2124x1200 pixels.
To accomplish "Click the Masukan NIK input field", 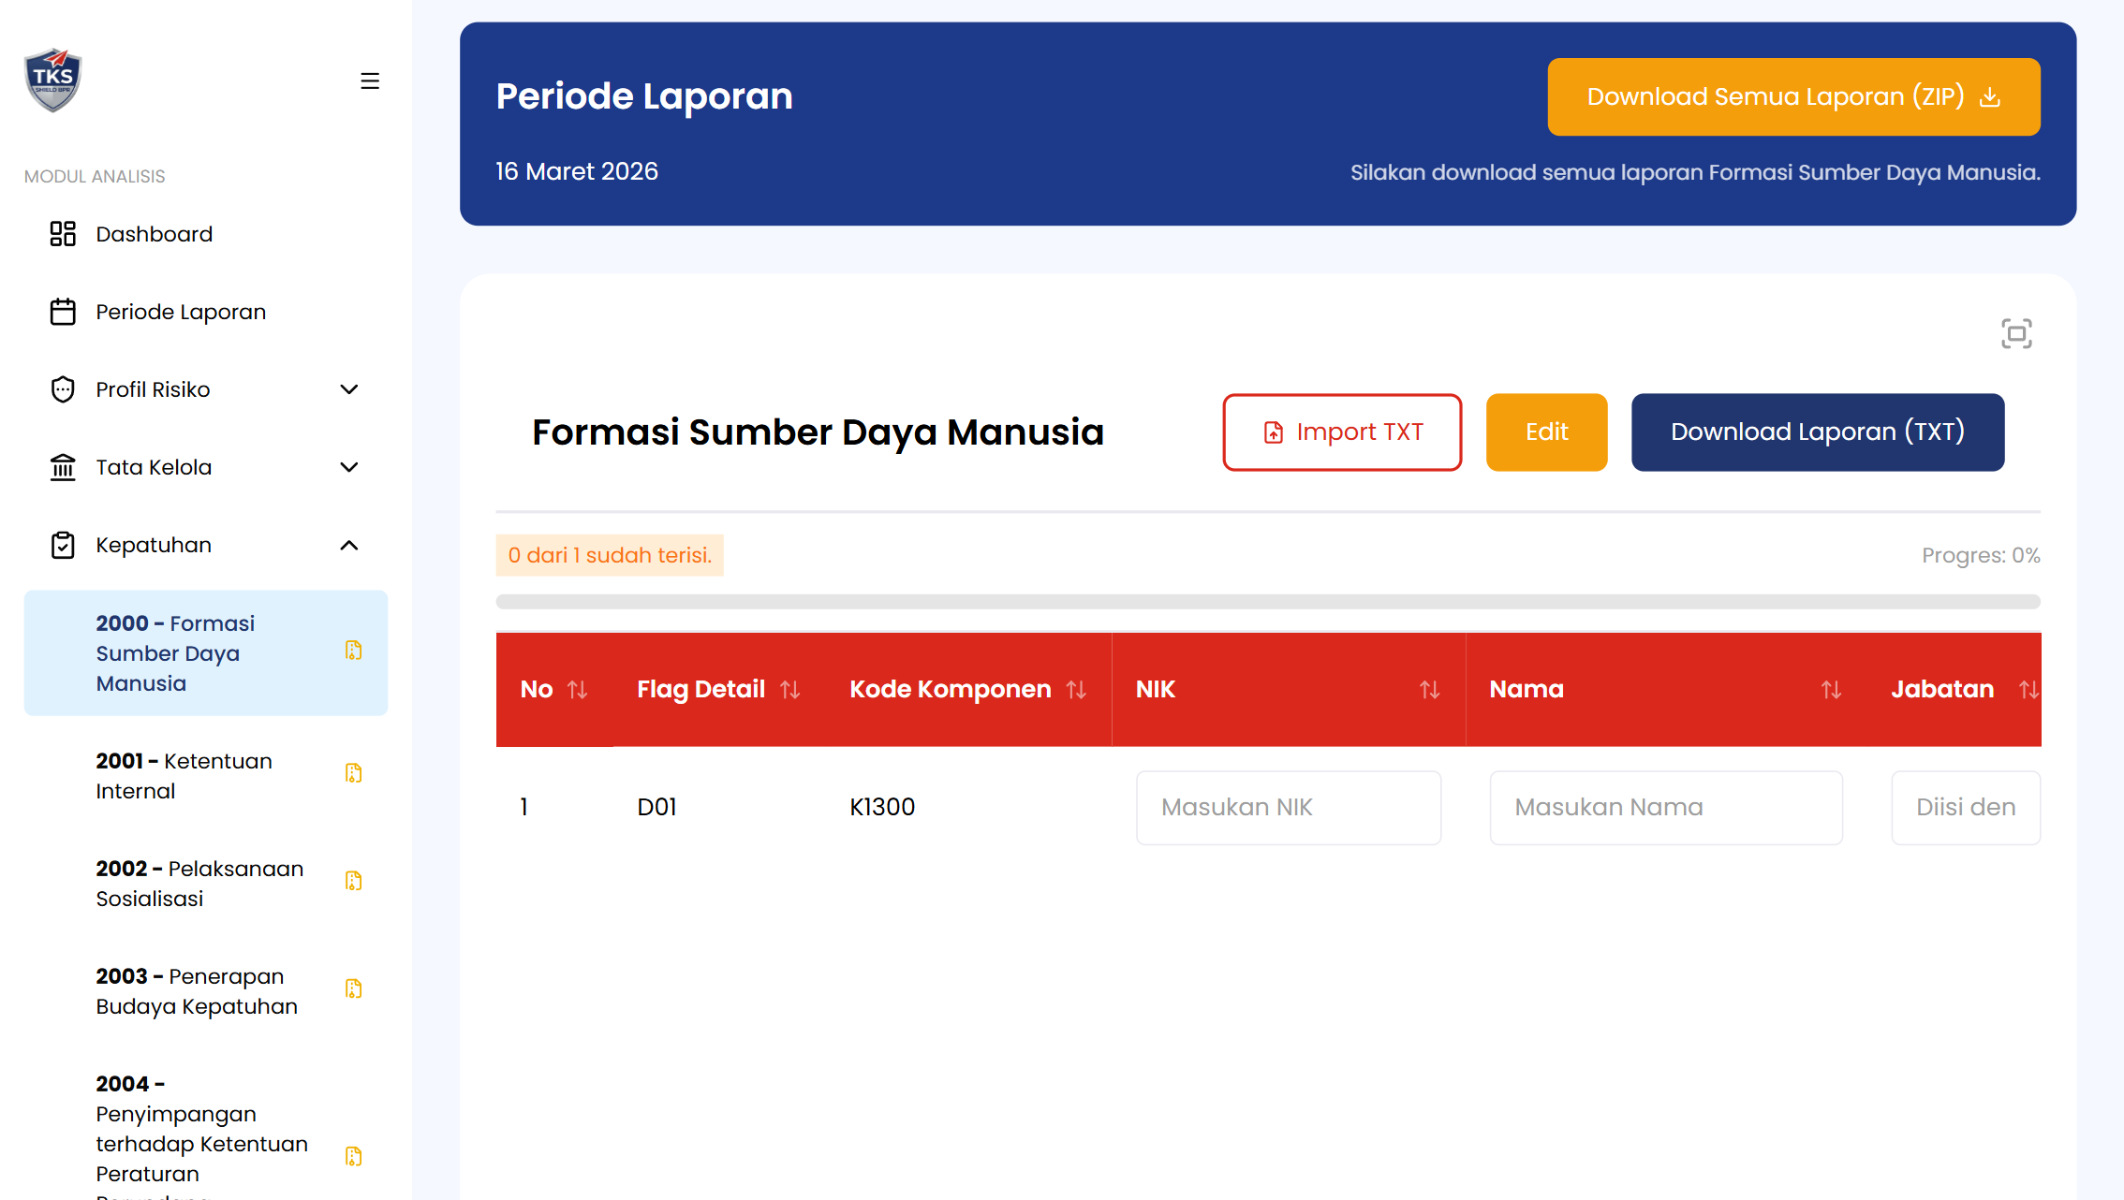I will (1289, 808).
